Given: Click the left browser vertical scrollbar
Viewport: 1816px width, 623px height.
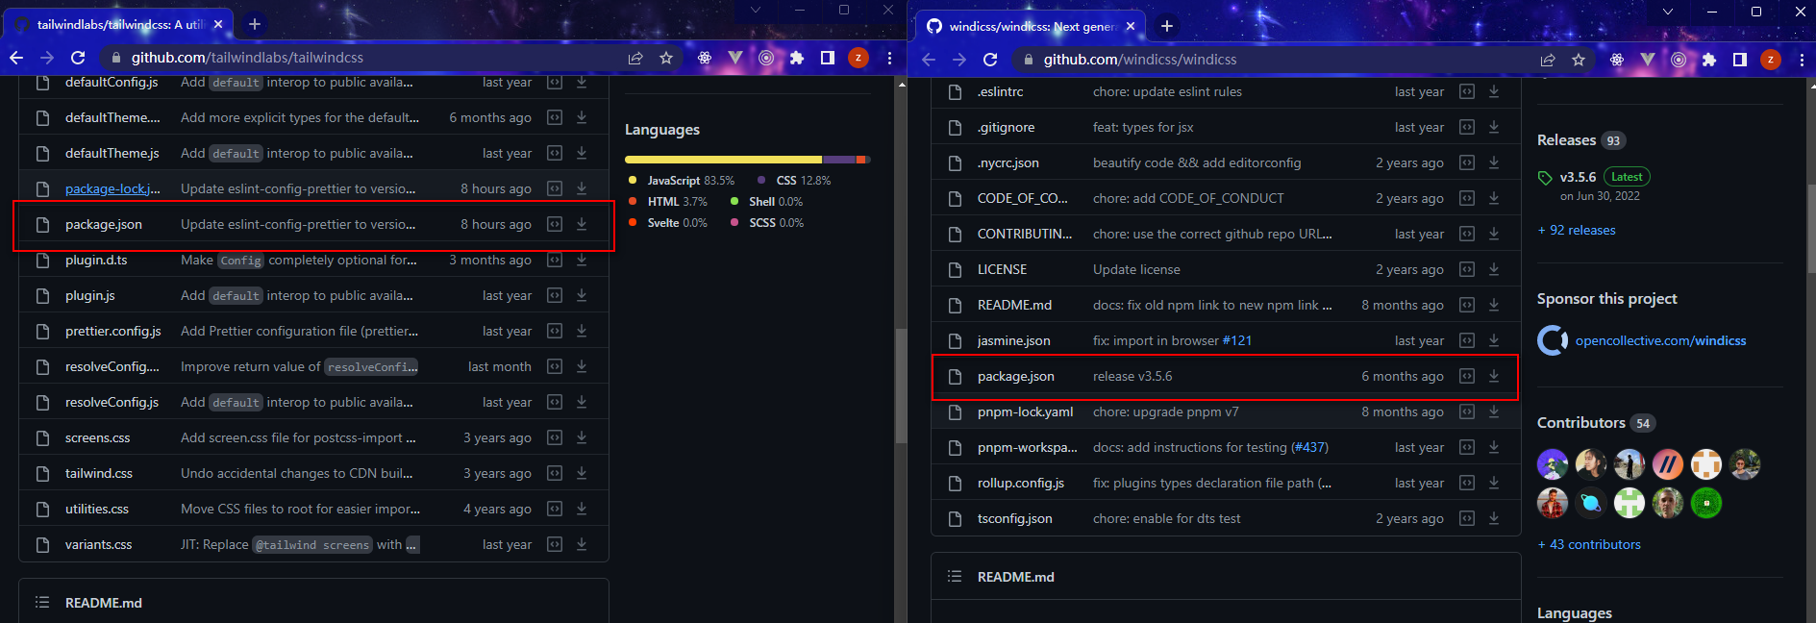Looking at the screenshot, I should point(901,385).
